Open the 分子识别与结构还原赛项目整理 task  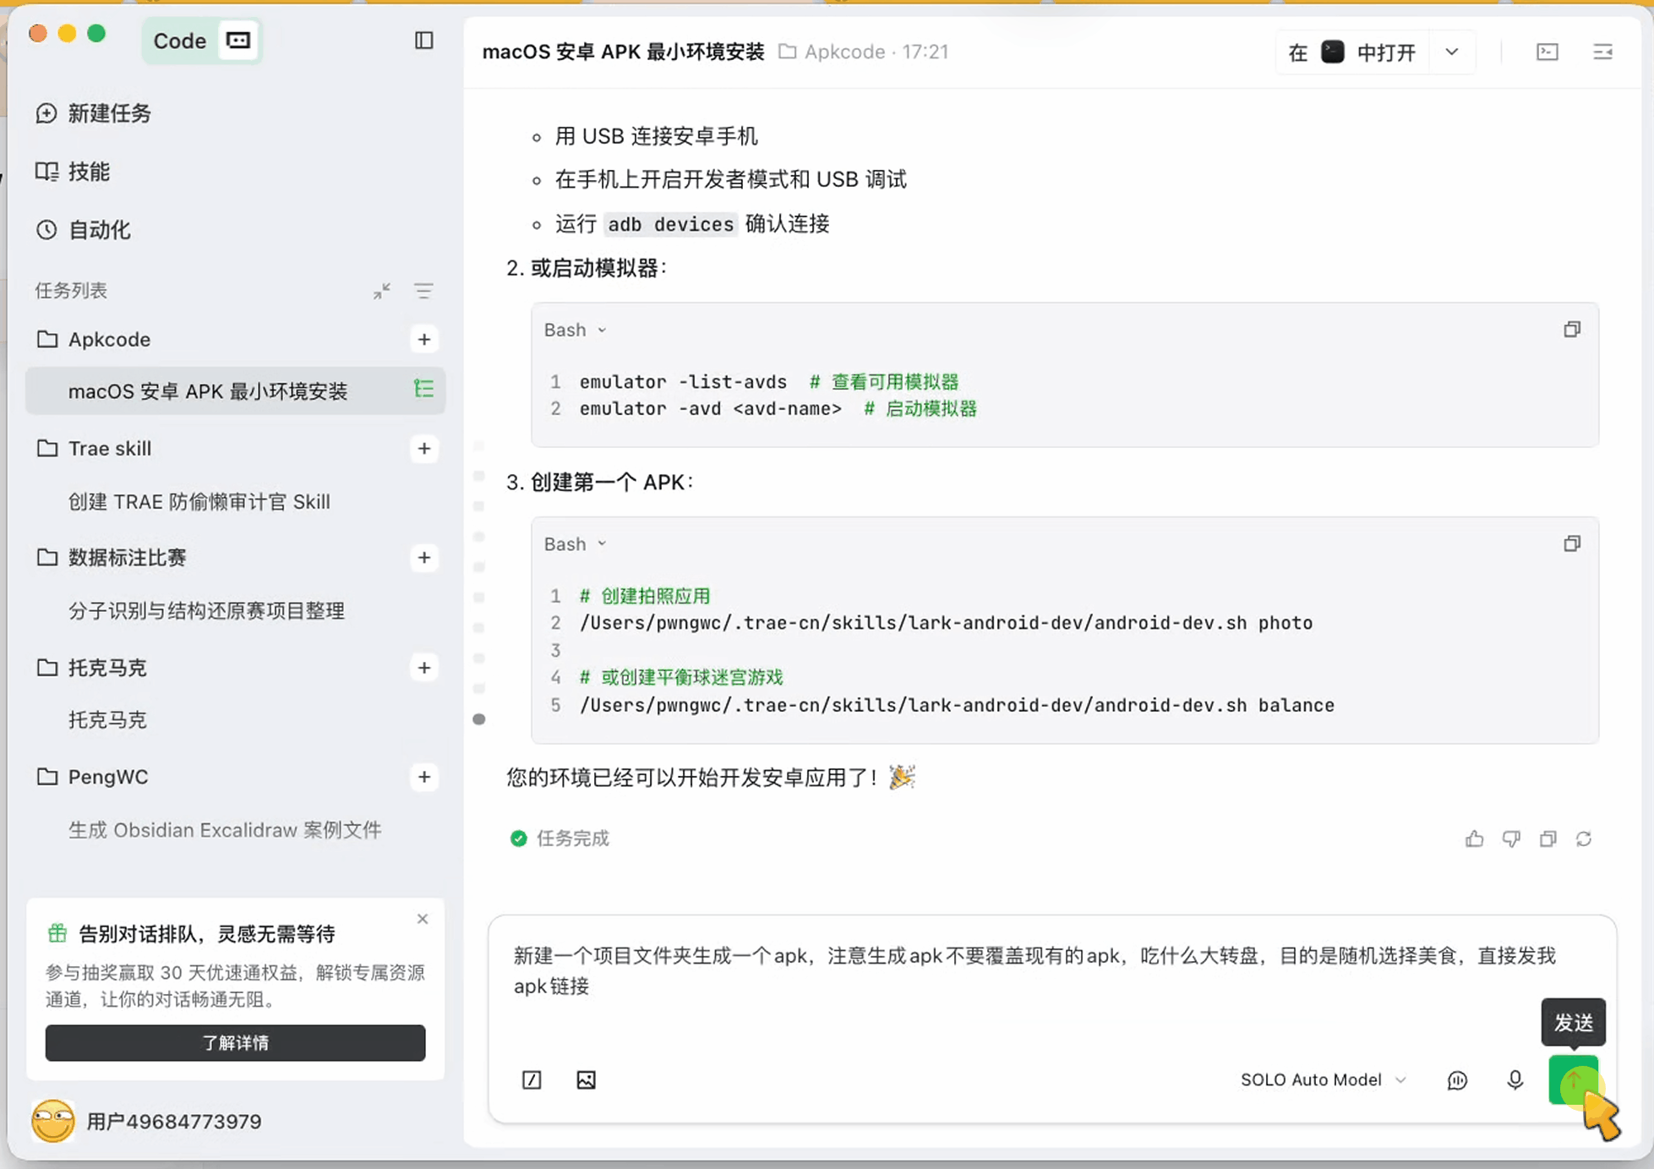click(x=206, y=611)
